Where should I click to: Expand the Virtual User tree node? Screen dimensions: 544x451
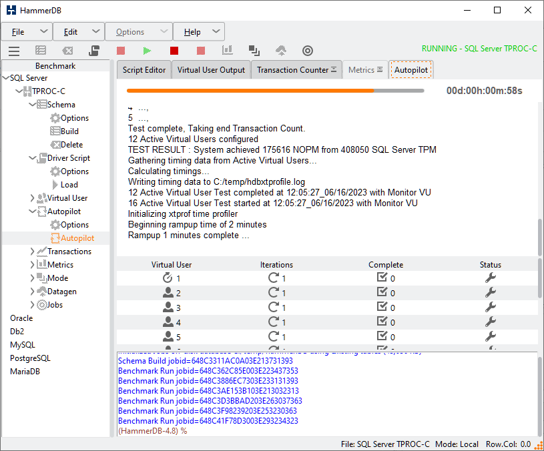tap(32, 198)
